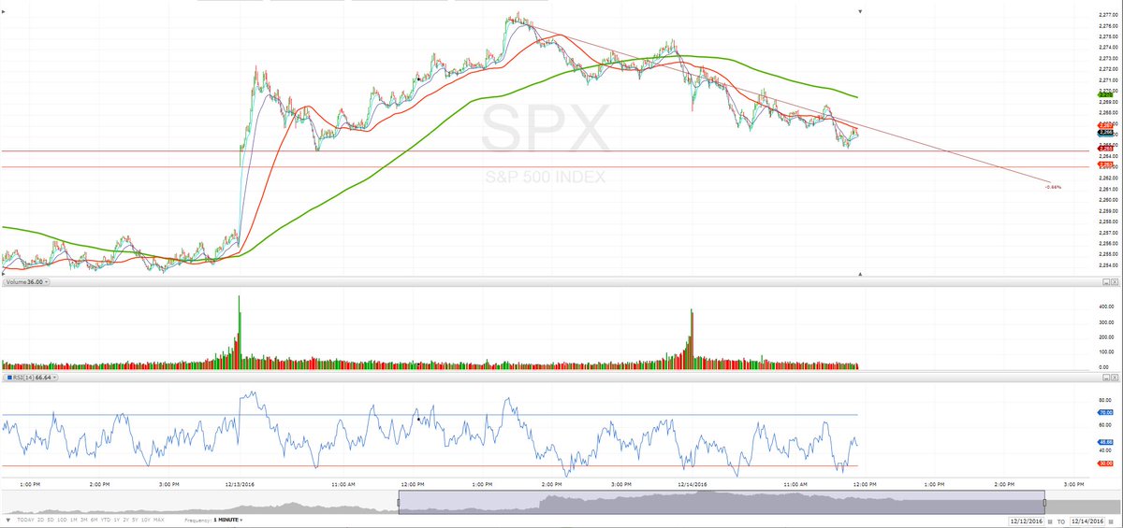Click the -0.66% trendline label
Screen dimensions: 1123x528
pyautogui.click(x=1053, y=187)
